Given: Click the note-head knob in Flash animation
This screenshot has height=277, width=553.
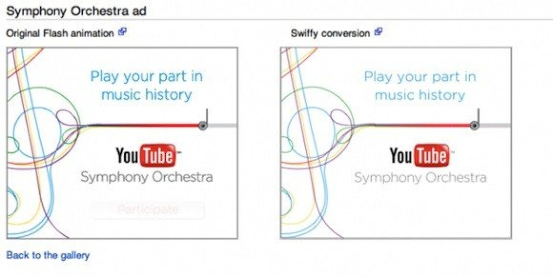Looking at the screenshot, I should [202, 125].
